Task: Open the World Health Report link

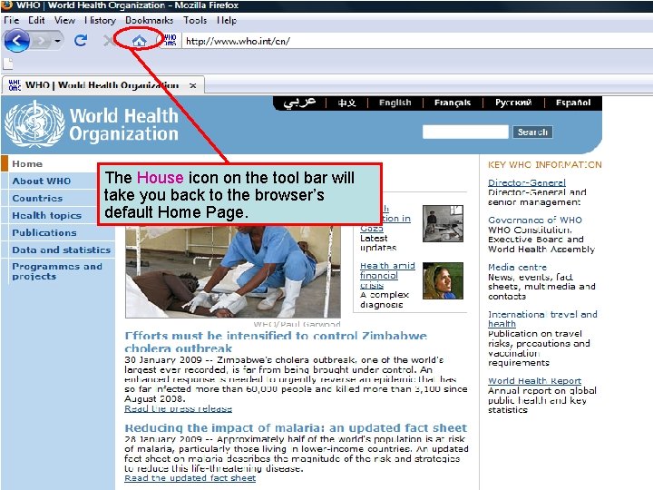Action: tap(535, 381)
